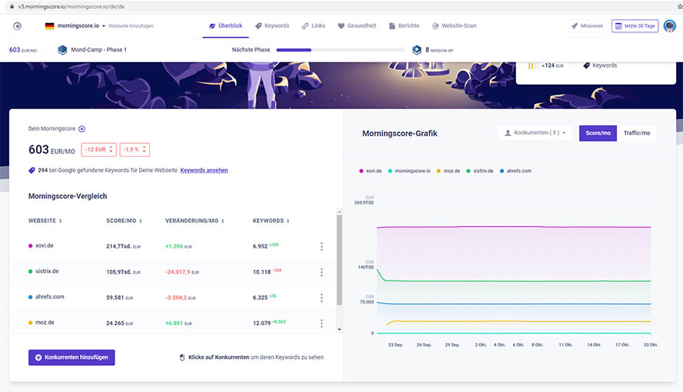
Task: Click the browser address bar URL
Action: [x=72, y=6]
